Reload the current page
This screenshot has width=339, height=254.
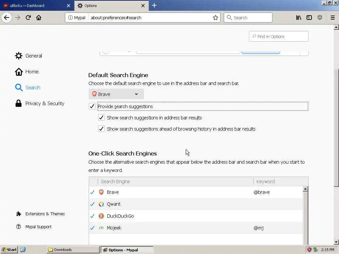28,18
